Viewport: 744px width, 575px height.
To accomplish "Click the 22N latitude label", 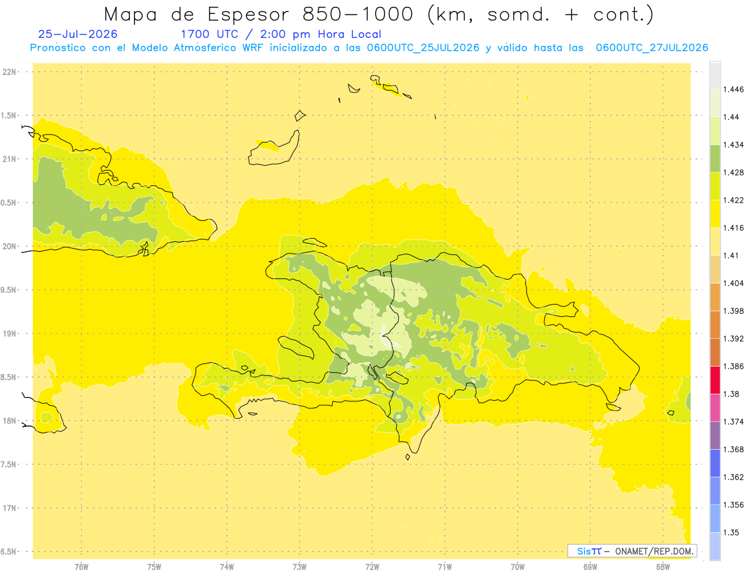I will coord(10,72).
